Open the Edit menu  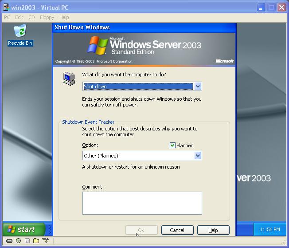coord(19,17)
